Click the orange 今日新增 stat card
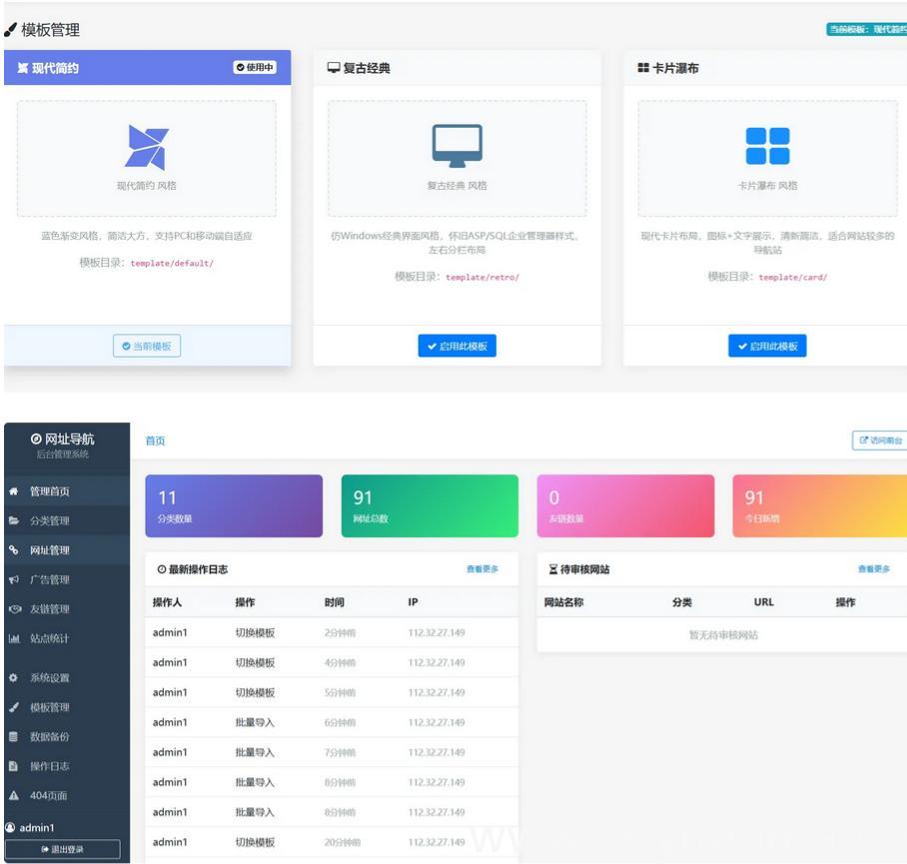This screenshot has width=907, height=864. (820, 506)
